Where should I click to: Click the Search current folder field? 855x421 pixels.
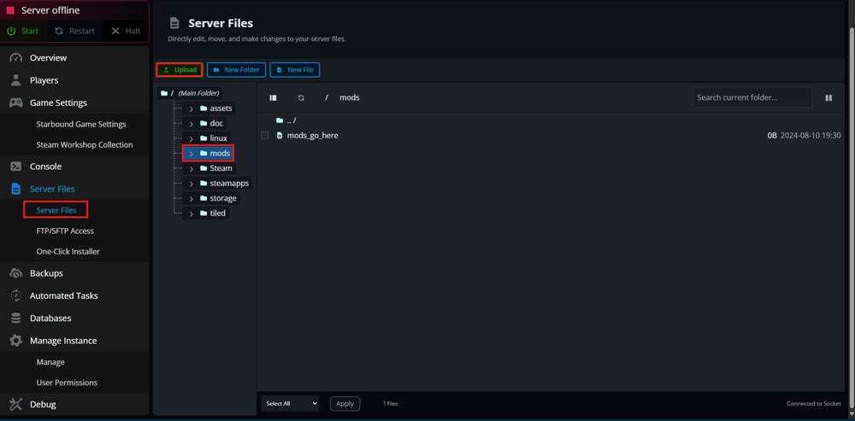click(752, 97)
